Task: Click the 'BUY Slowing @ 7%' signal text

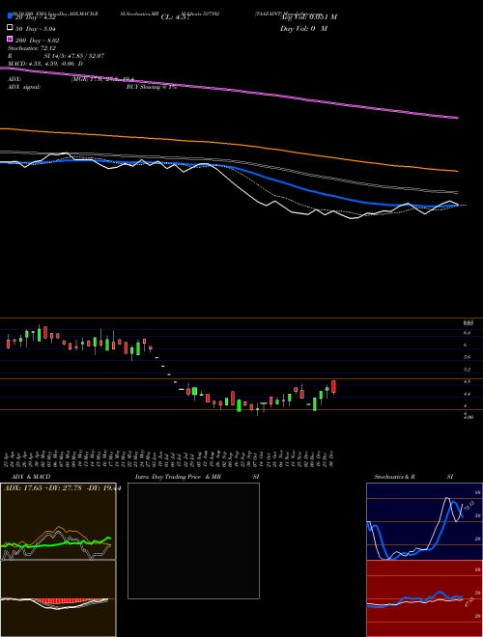Action: pos(152,87)
